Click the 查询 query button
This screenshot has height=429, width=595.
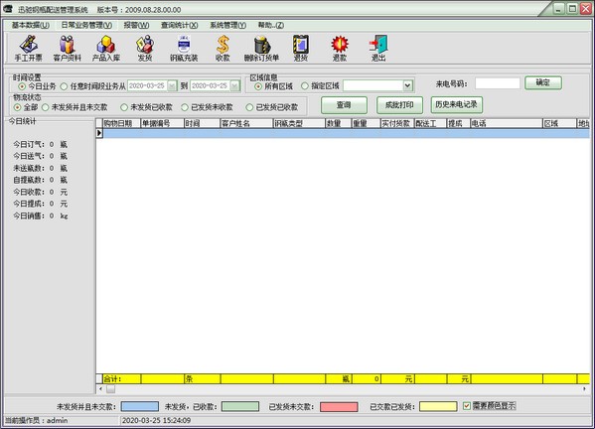coord(344,105)
